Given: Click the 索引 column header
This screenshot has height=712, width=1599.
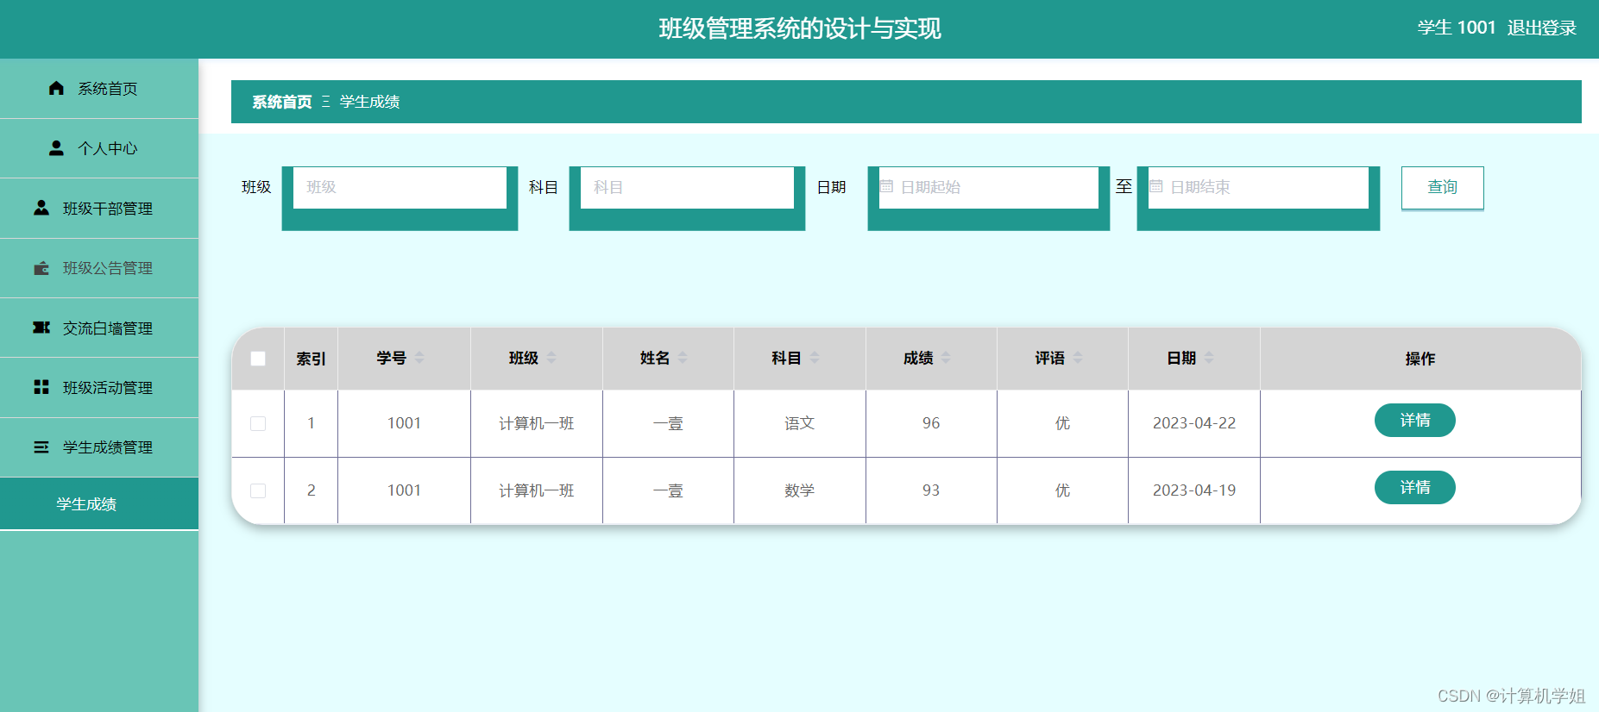Looking at the screenshot, I should pyautogui.click(x=311, y=359).
